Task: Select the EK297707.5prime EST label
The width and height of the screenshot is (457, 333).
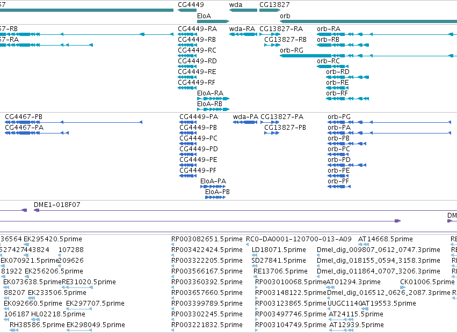Action: (x=95, y=304)
